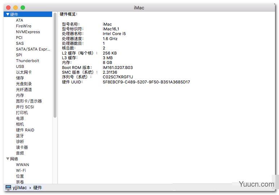279x195 pixels.
Task: Open the 硬件 RAID entry
Action: tap(25, 130)
